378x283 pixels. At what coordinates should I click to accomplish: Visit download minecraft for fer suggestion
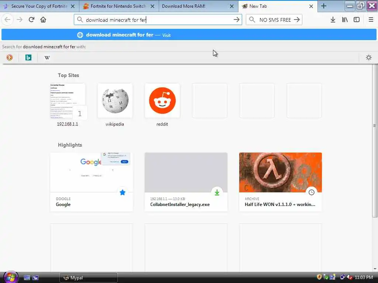[189, 35]
